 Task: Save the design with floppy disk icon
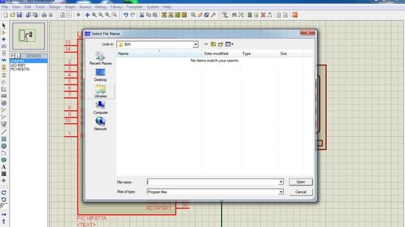click(19, 15)
